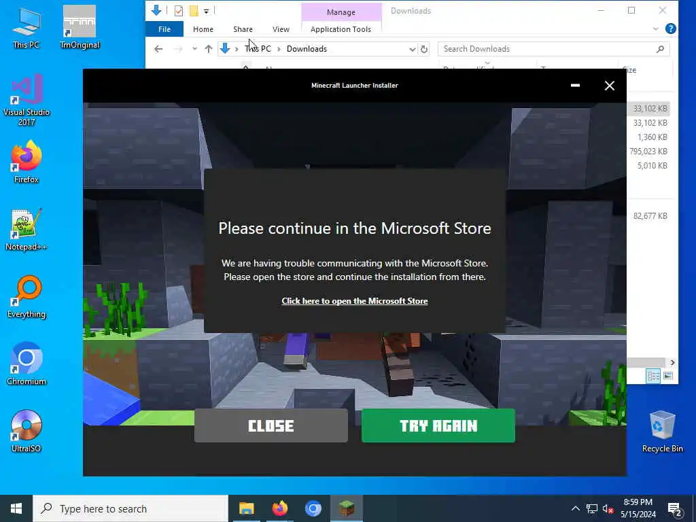Click the This PC address breadcrumb
Image resolution: width=696 pixels, height=522 pixels.
tap(258, 49)
